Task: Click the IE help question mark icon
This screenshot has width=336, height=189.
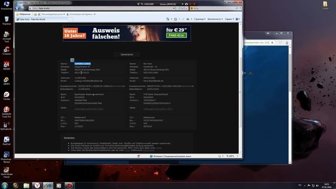Action: 237,19
